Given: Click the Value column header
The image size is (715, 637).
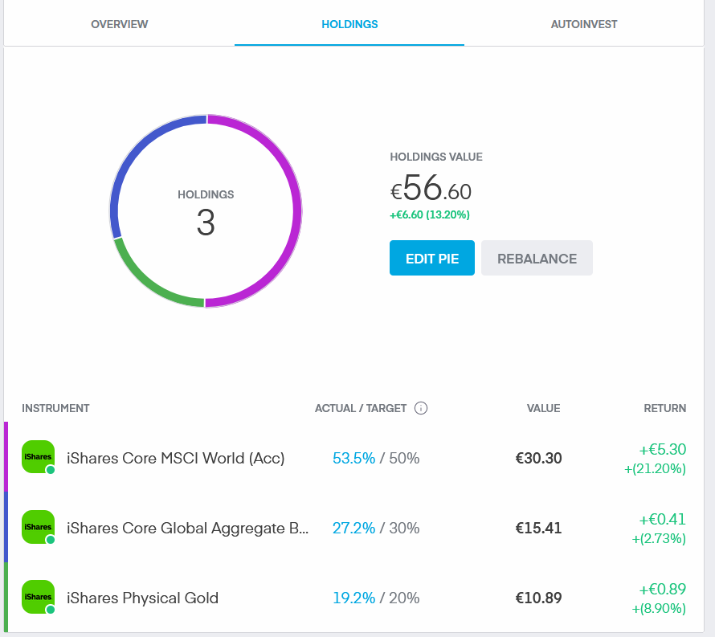Looking at the screenshot, I should coord(543,408).
